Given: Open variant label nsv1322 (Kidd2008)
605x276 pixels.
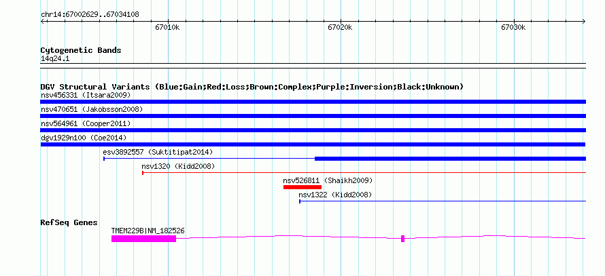Looking at the screenshot, I should [x=335, y=195].
